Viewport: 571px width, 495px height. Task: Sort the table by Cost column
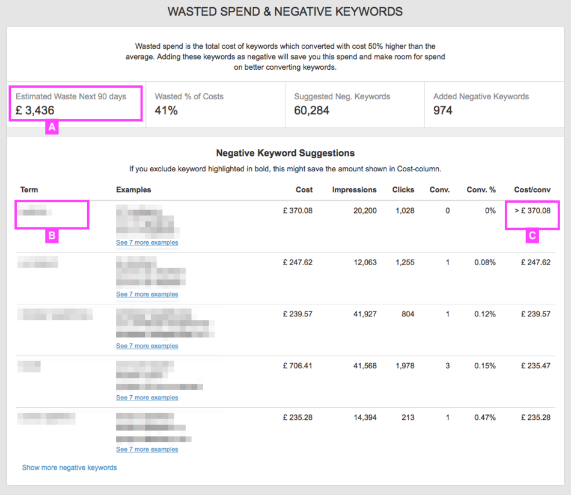click(304, 189)
